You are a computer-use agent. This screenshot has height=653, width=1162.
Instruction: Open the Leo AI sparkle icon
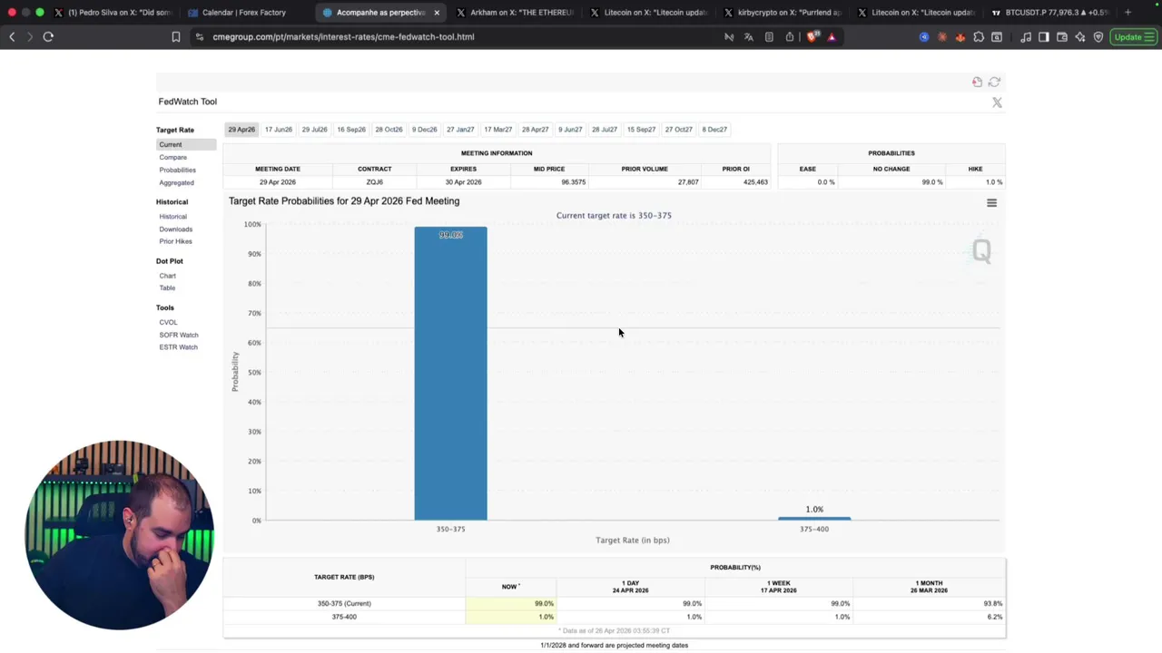(x=1080, y=37)
